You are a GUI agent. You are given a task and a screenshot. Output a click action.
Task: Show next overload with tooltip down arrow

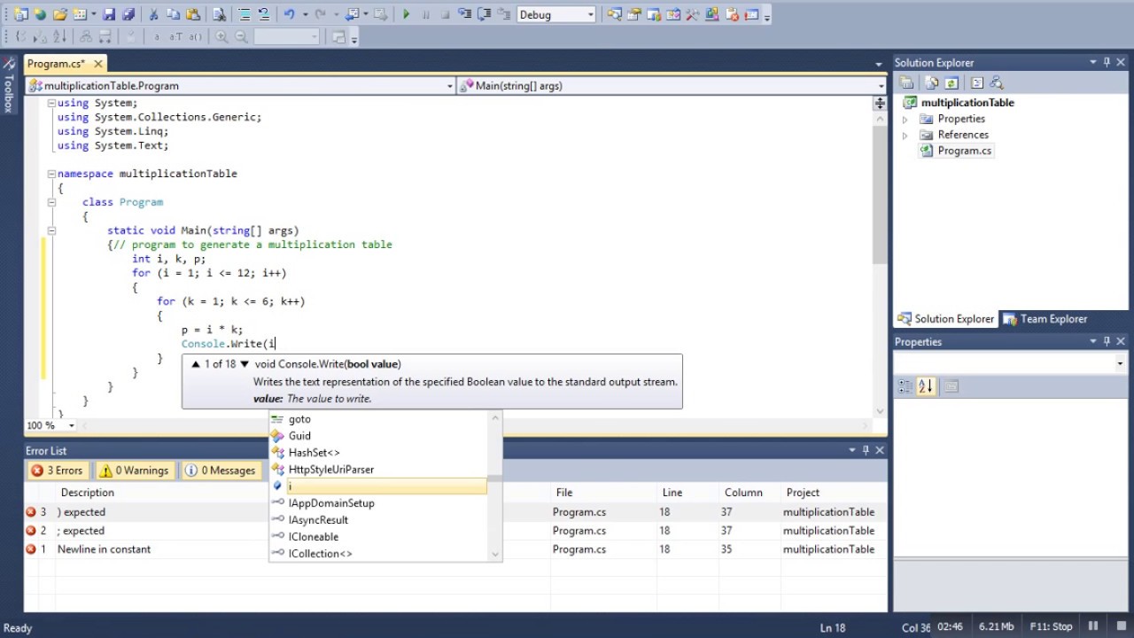coord(245,364)
